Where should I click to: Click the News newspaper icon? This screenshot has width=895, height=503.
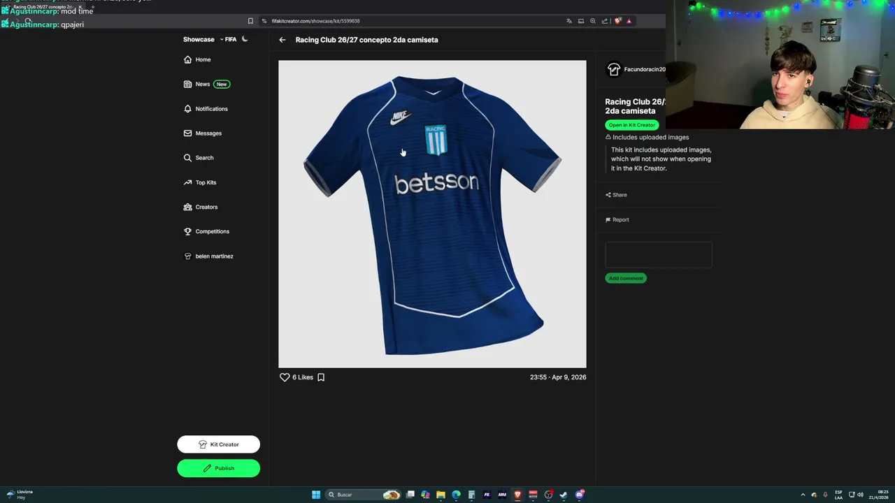pyautogui.click(x=187, y=84)
